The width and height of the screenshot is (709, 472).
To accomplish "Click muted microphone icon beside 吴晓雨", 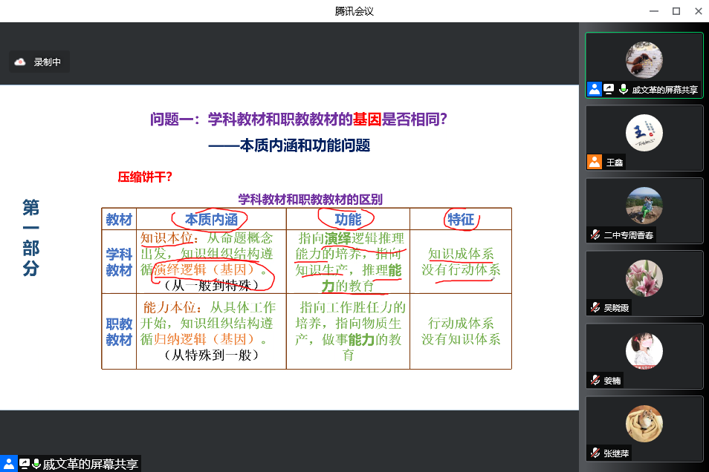I will click(x=595, y=307).
